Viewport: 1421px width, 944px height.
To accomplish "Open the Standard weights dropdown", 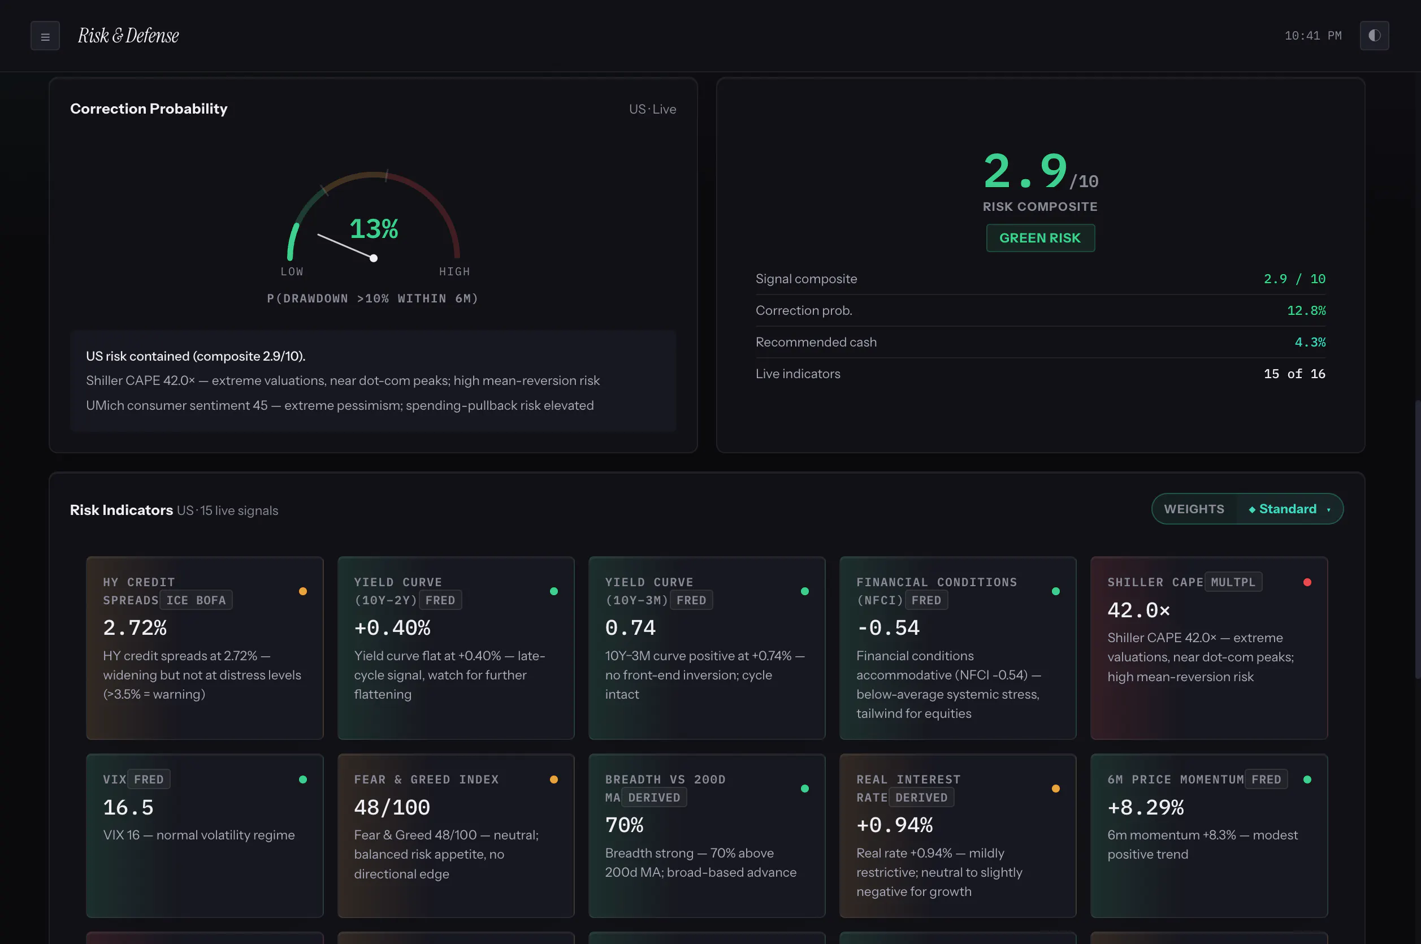I will click(x=1289, y=509).
